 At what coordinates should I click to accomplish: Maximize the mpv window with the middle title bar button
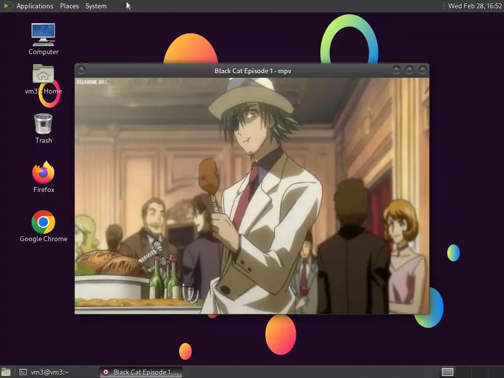click(x=409, y=70)
